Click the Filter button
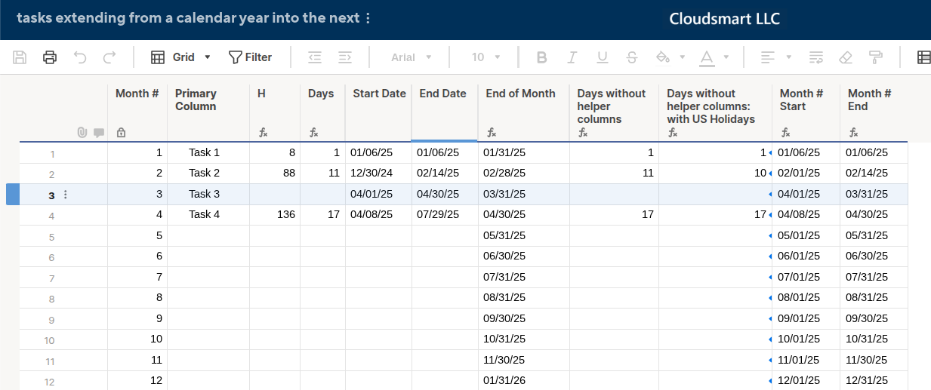 pyautogui.click(x=250, y=57)
